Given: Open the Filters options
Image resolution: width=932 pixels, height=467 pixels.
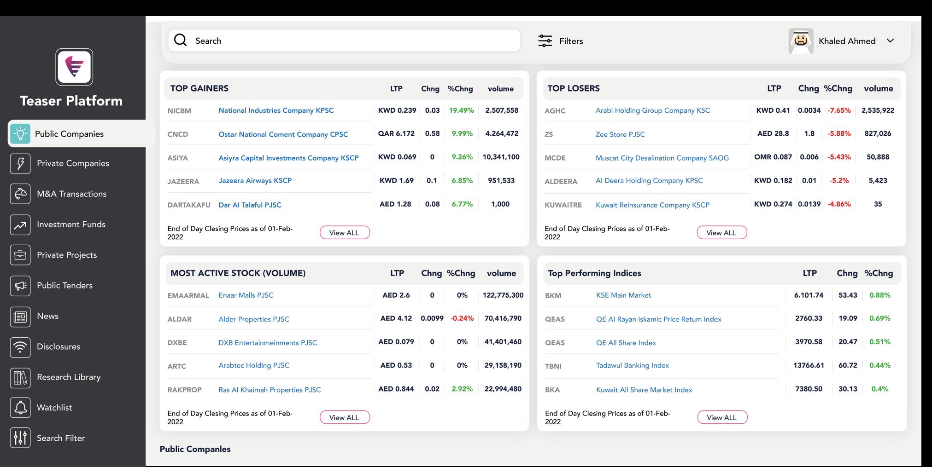Looking at the screenshot, I should pyautogui.click(x=560, y=41).
